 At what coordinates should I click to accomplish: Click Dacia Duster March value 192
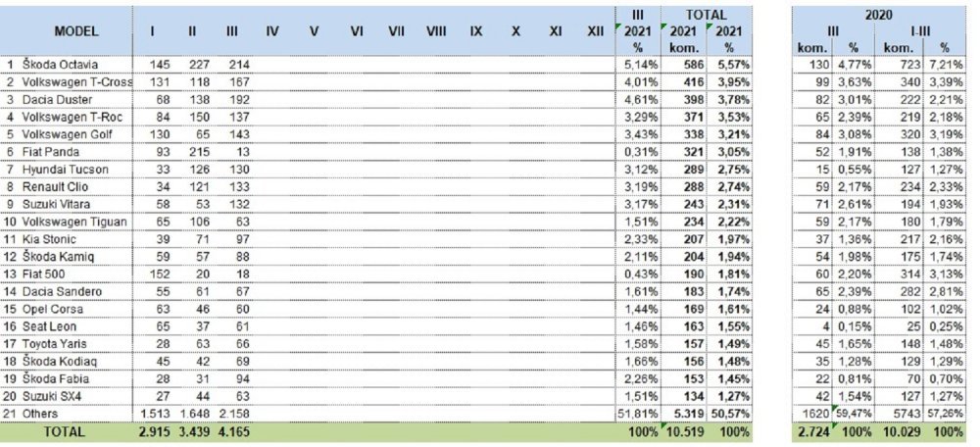point(238,99)
